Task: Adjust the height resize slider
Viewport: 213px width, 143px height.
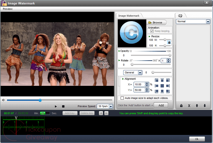Action: tap(165, 46)
